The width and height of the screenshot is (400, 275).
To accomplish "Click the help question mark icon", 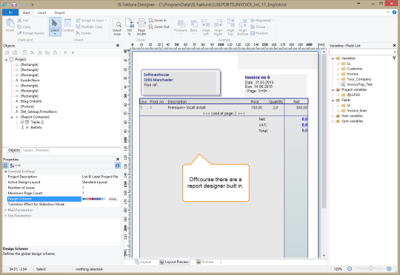I will (394, 13).
